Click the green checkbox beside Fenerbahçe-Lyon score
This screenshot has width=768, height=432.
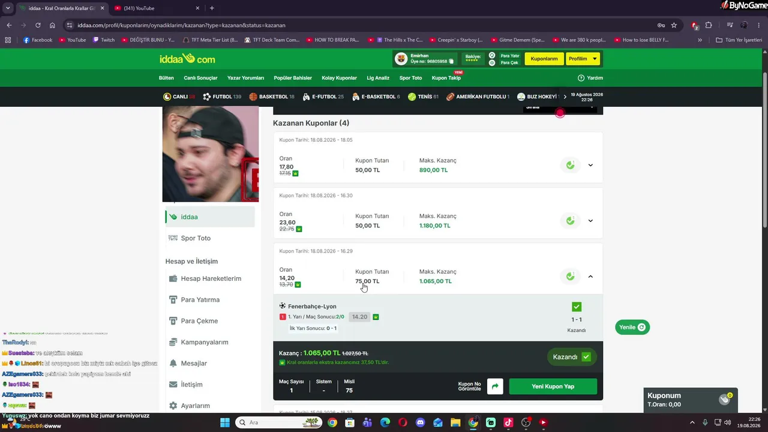tap(577, 307)
